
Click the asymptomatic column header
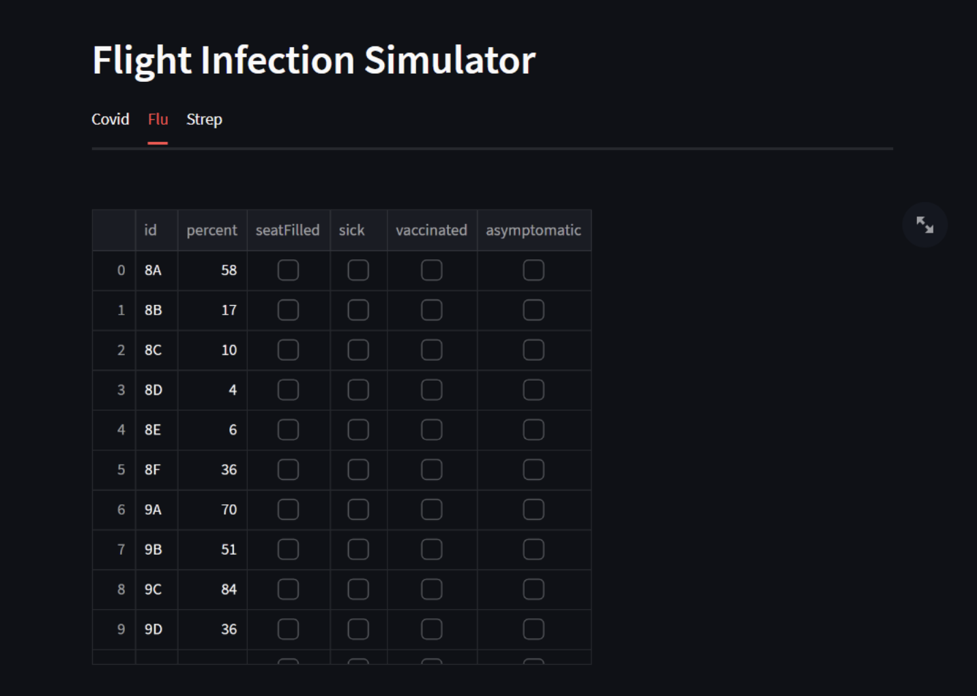(534, 231)
